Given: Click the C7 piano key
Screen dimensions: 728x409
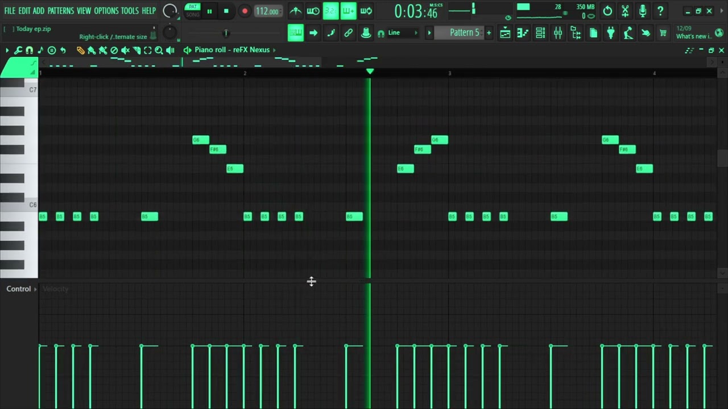Looking at the screenshot, I should 19,89.
